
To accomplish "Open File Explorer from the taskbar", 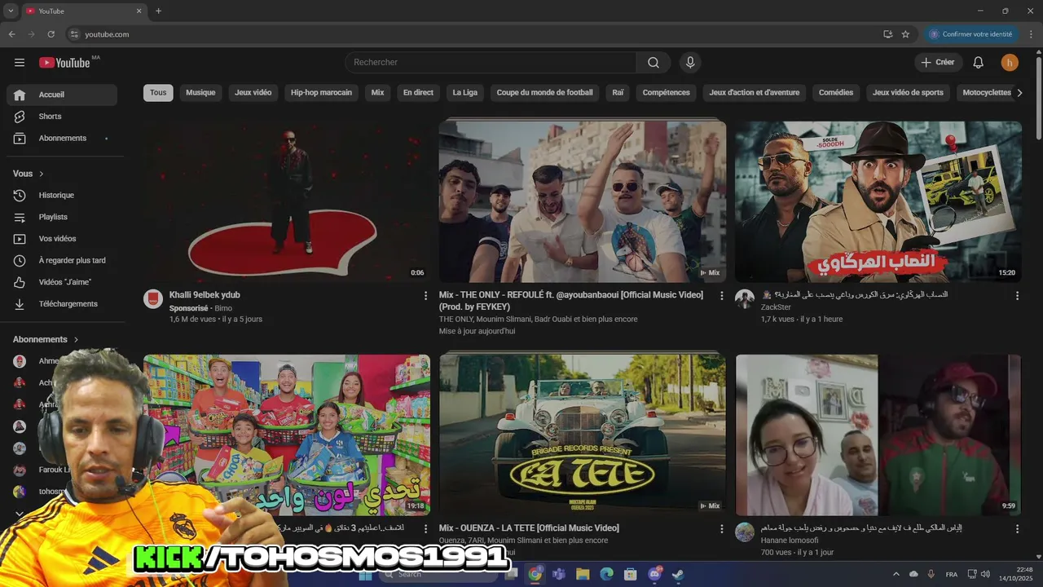I will tap(583, 574).
